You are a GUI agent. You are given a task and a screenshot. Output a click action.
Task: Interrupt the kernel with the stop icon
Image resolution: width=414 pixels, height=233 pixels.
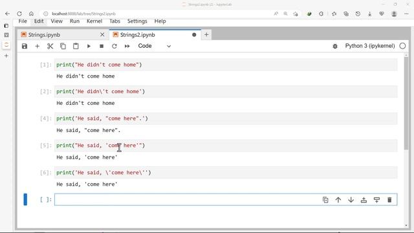click(102, 46)
